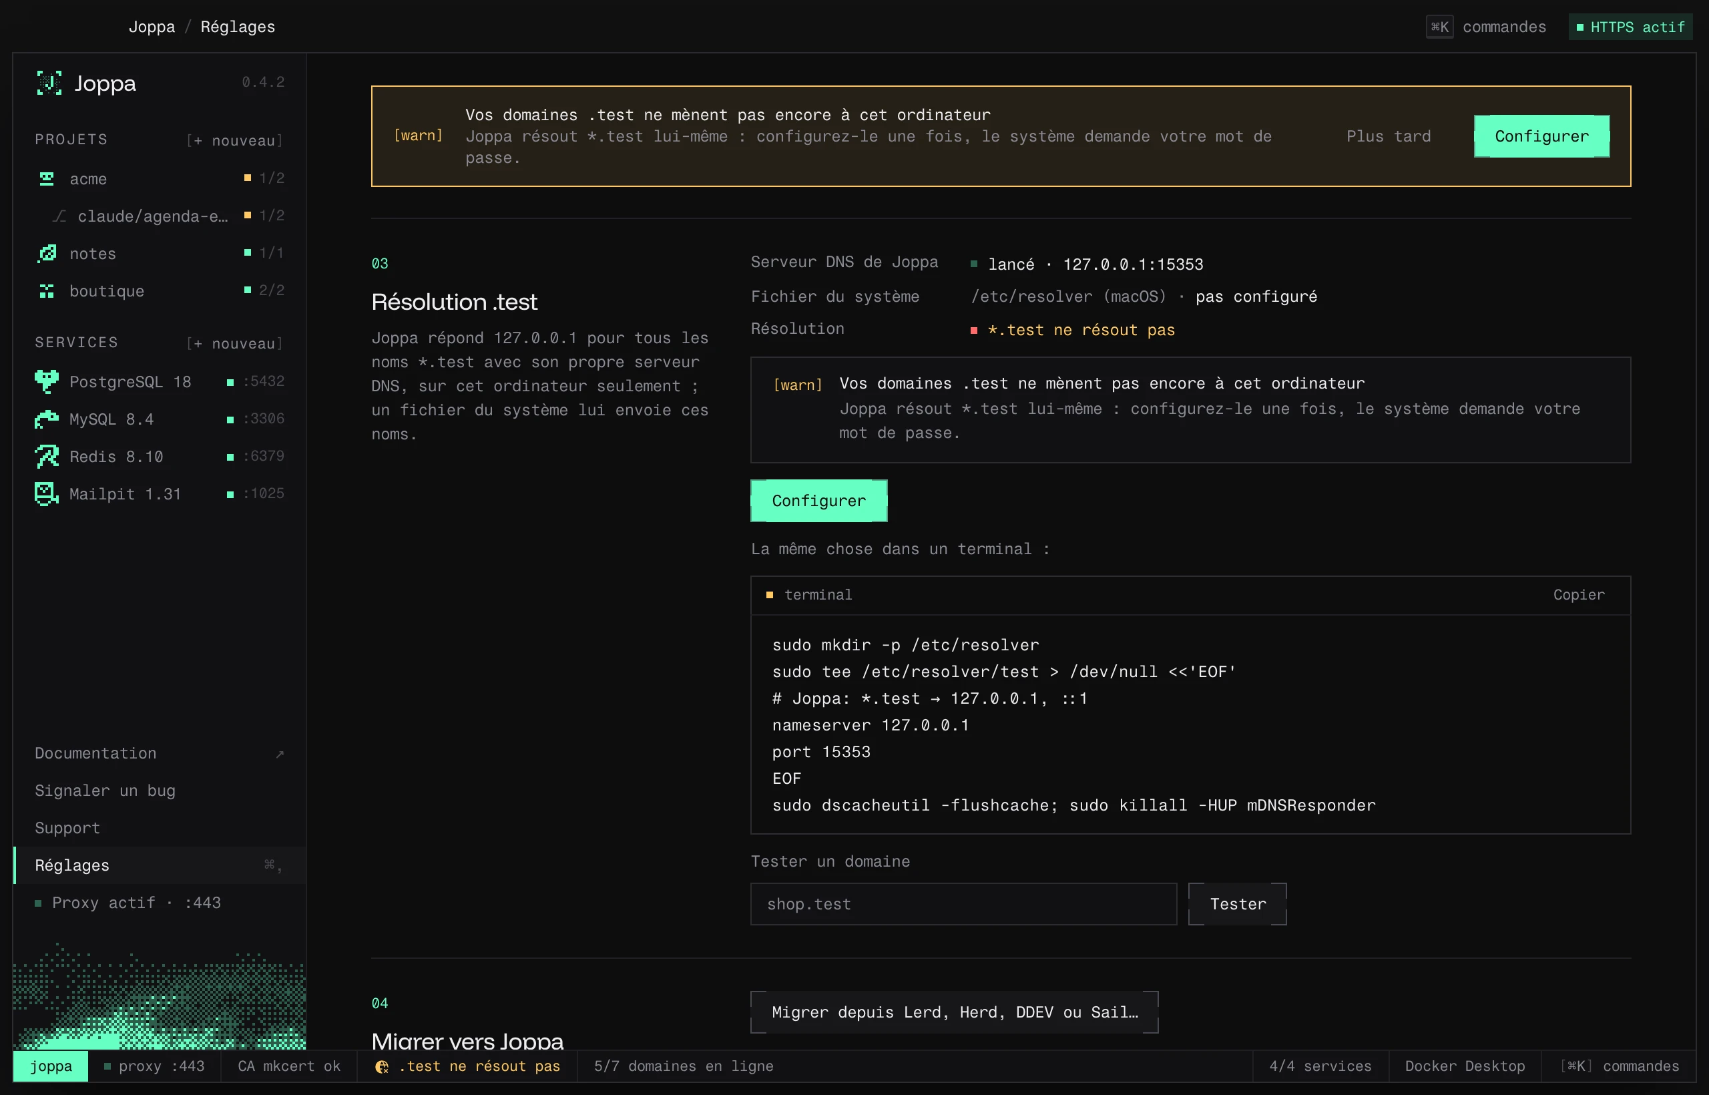
Task: Select the notes project icon
Action: pos(47,253)
